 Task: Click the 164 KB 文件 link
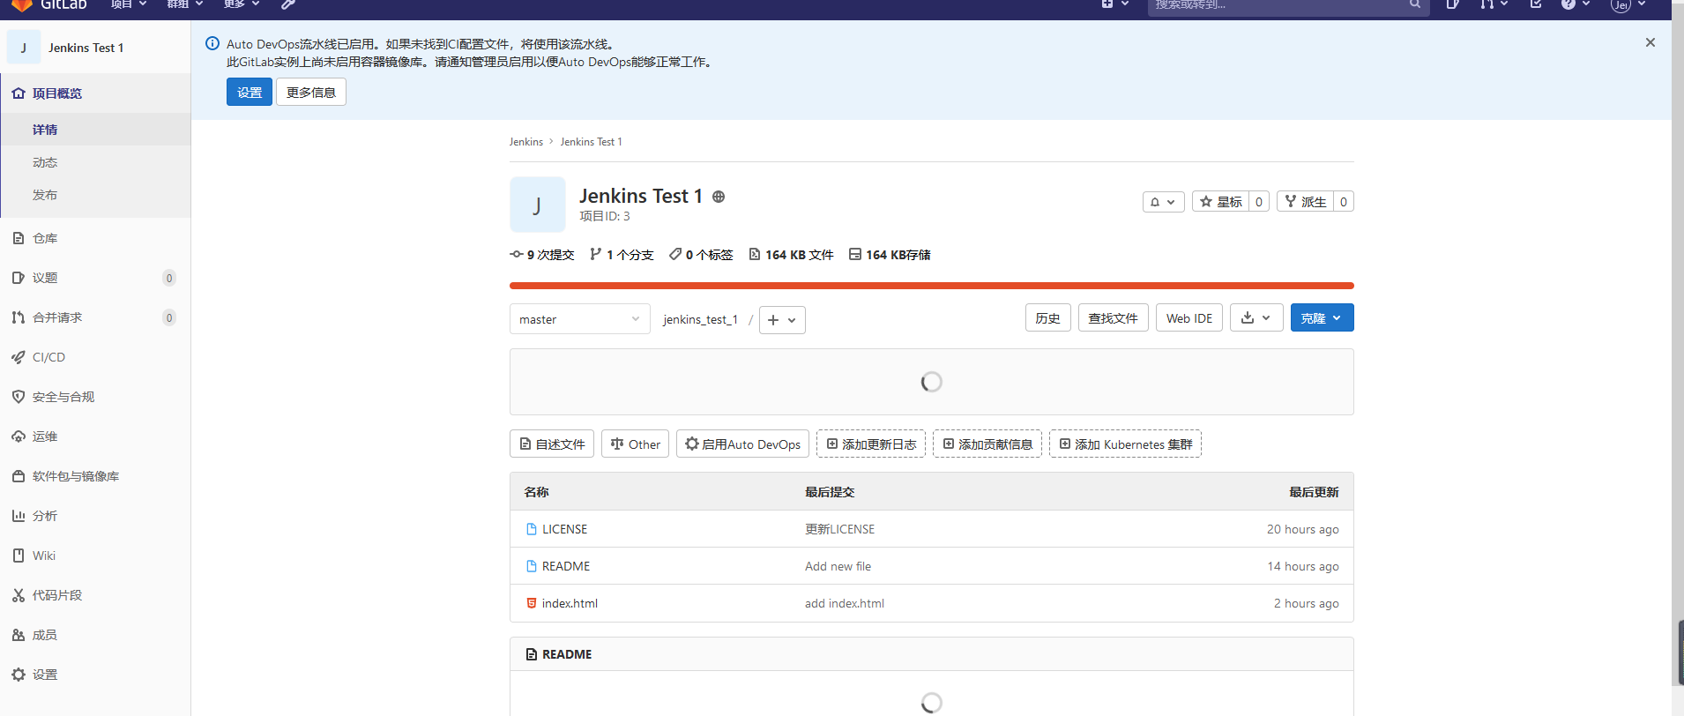click(x=791, y=255)
